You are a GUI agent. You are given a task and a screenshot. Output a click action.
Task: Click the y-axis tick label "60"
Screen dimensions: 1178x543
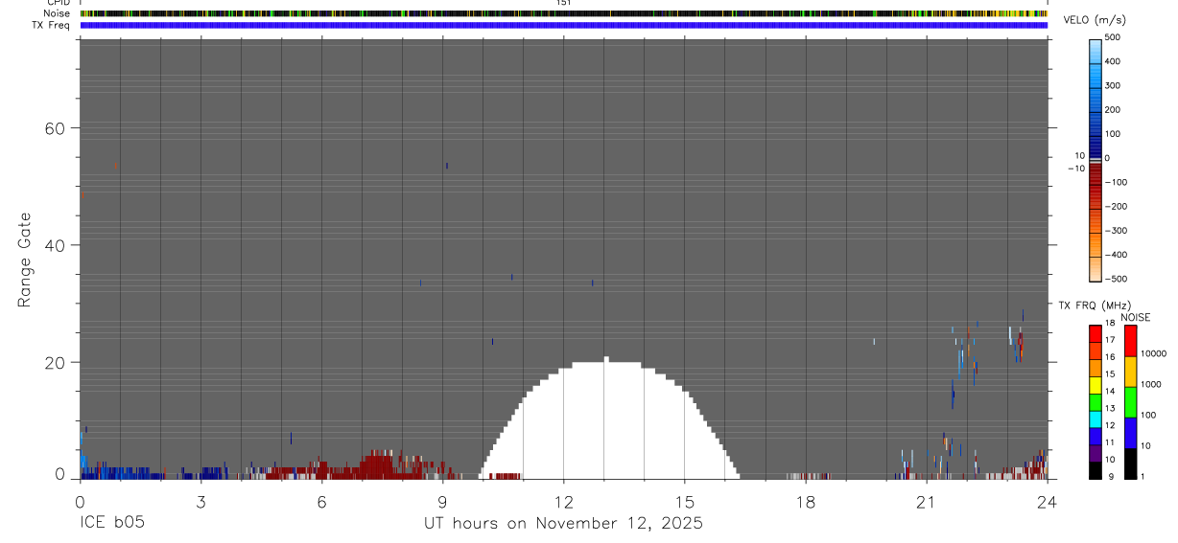point(57,128)
